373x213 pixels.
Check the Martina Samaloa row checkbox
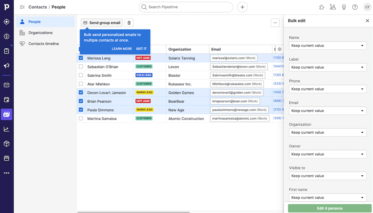pyautogui.click(x=81, y=118)
